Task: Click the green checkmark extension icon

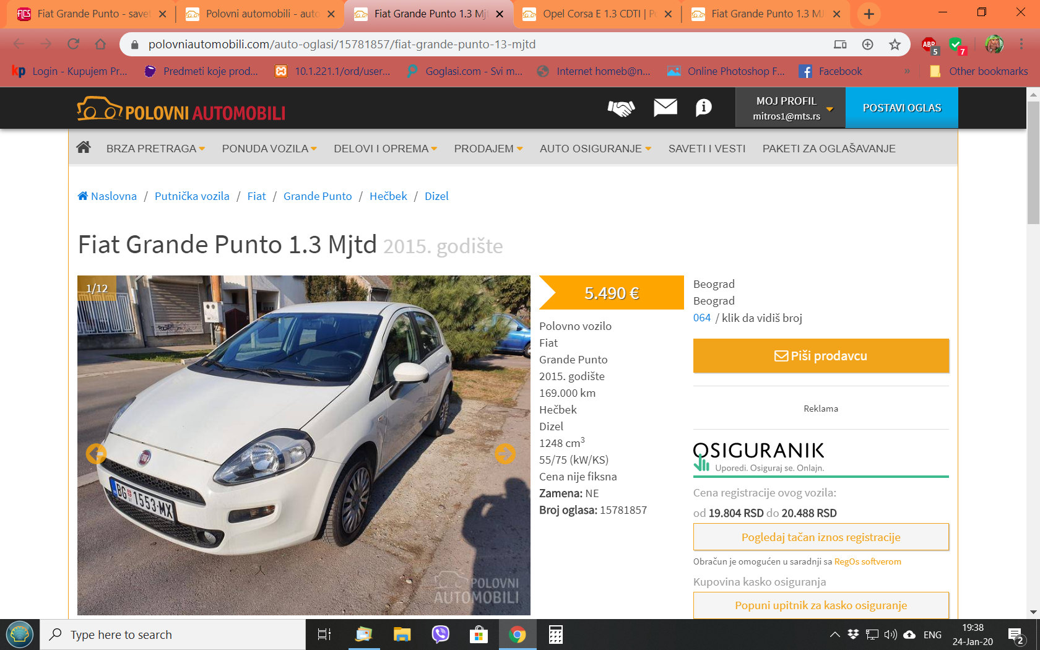Action: (957, 45)
